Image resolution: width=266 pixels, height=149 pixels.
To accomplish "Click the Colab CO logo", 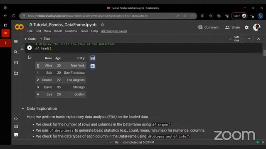I will [x=19, y=27].
